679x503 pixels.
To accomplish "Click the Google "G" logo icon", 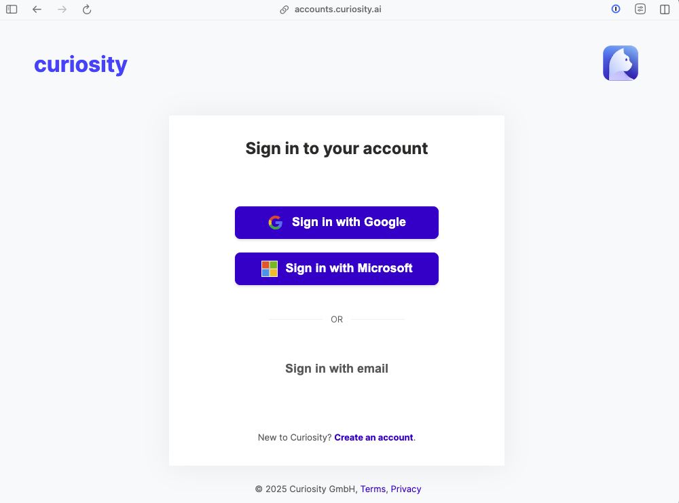I will click(x=275, y=222).
